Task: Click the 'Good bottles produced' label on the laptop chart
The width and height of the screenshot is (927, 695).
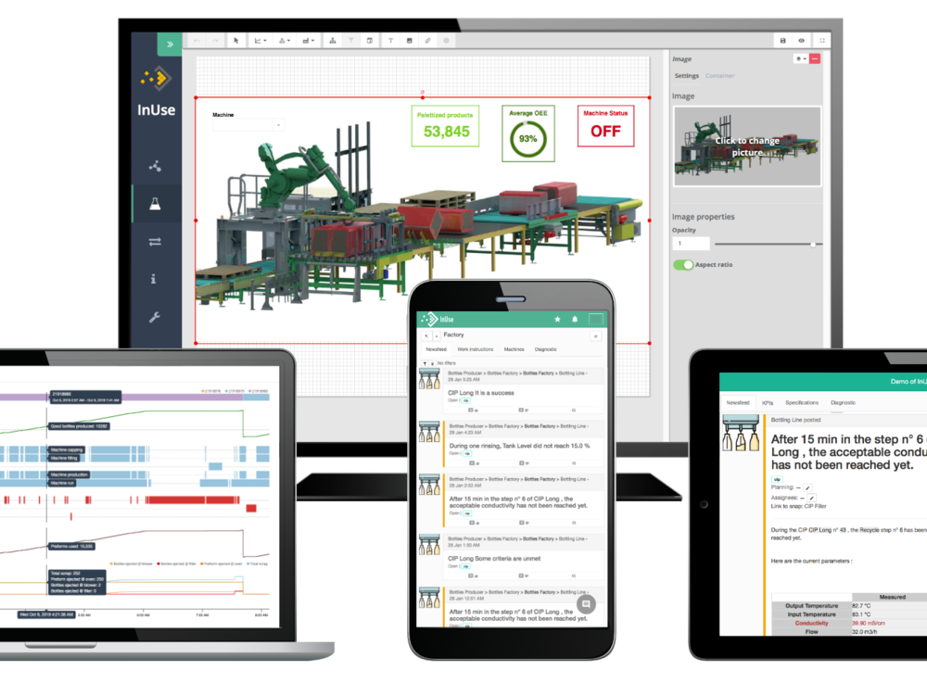Action: click(79, 426)
